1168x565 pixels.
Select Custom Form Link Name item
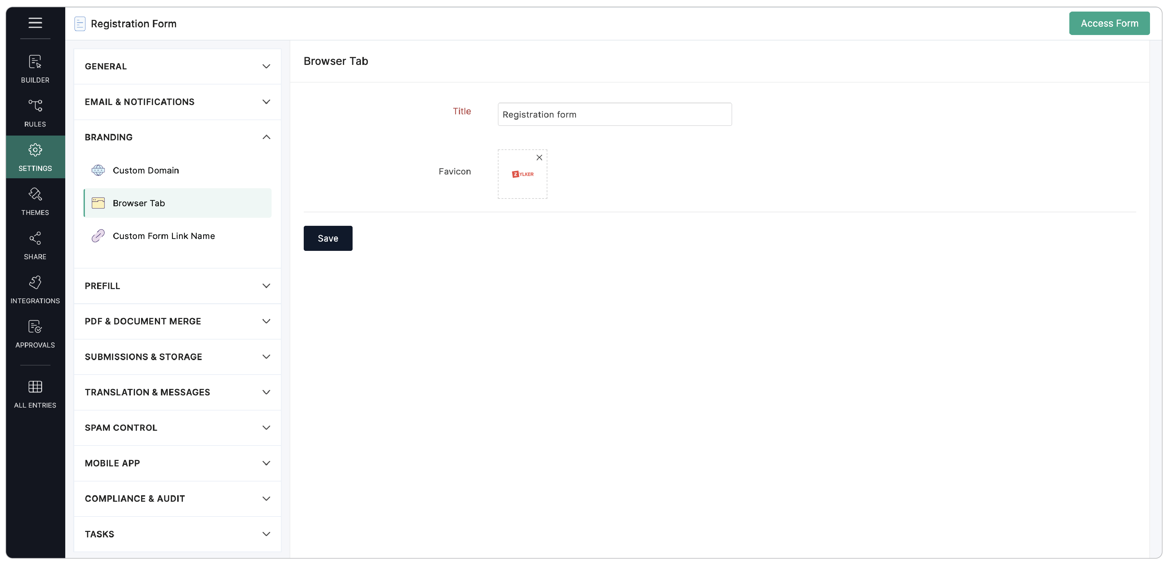tap(164, 236)
